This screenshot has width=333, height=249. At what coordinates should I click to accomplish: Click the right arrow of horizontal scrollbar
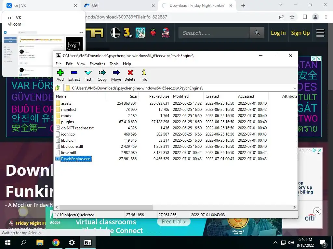[295, 207]
